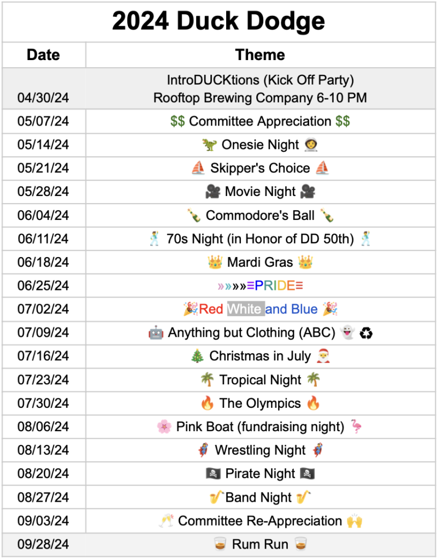Viewport: 437px width, 559px height.
Task: Click the robot emoji before Anything but Clothing
Action: tap(156, 332)
